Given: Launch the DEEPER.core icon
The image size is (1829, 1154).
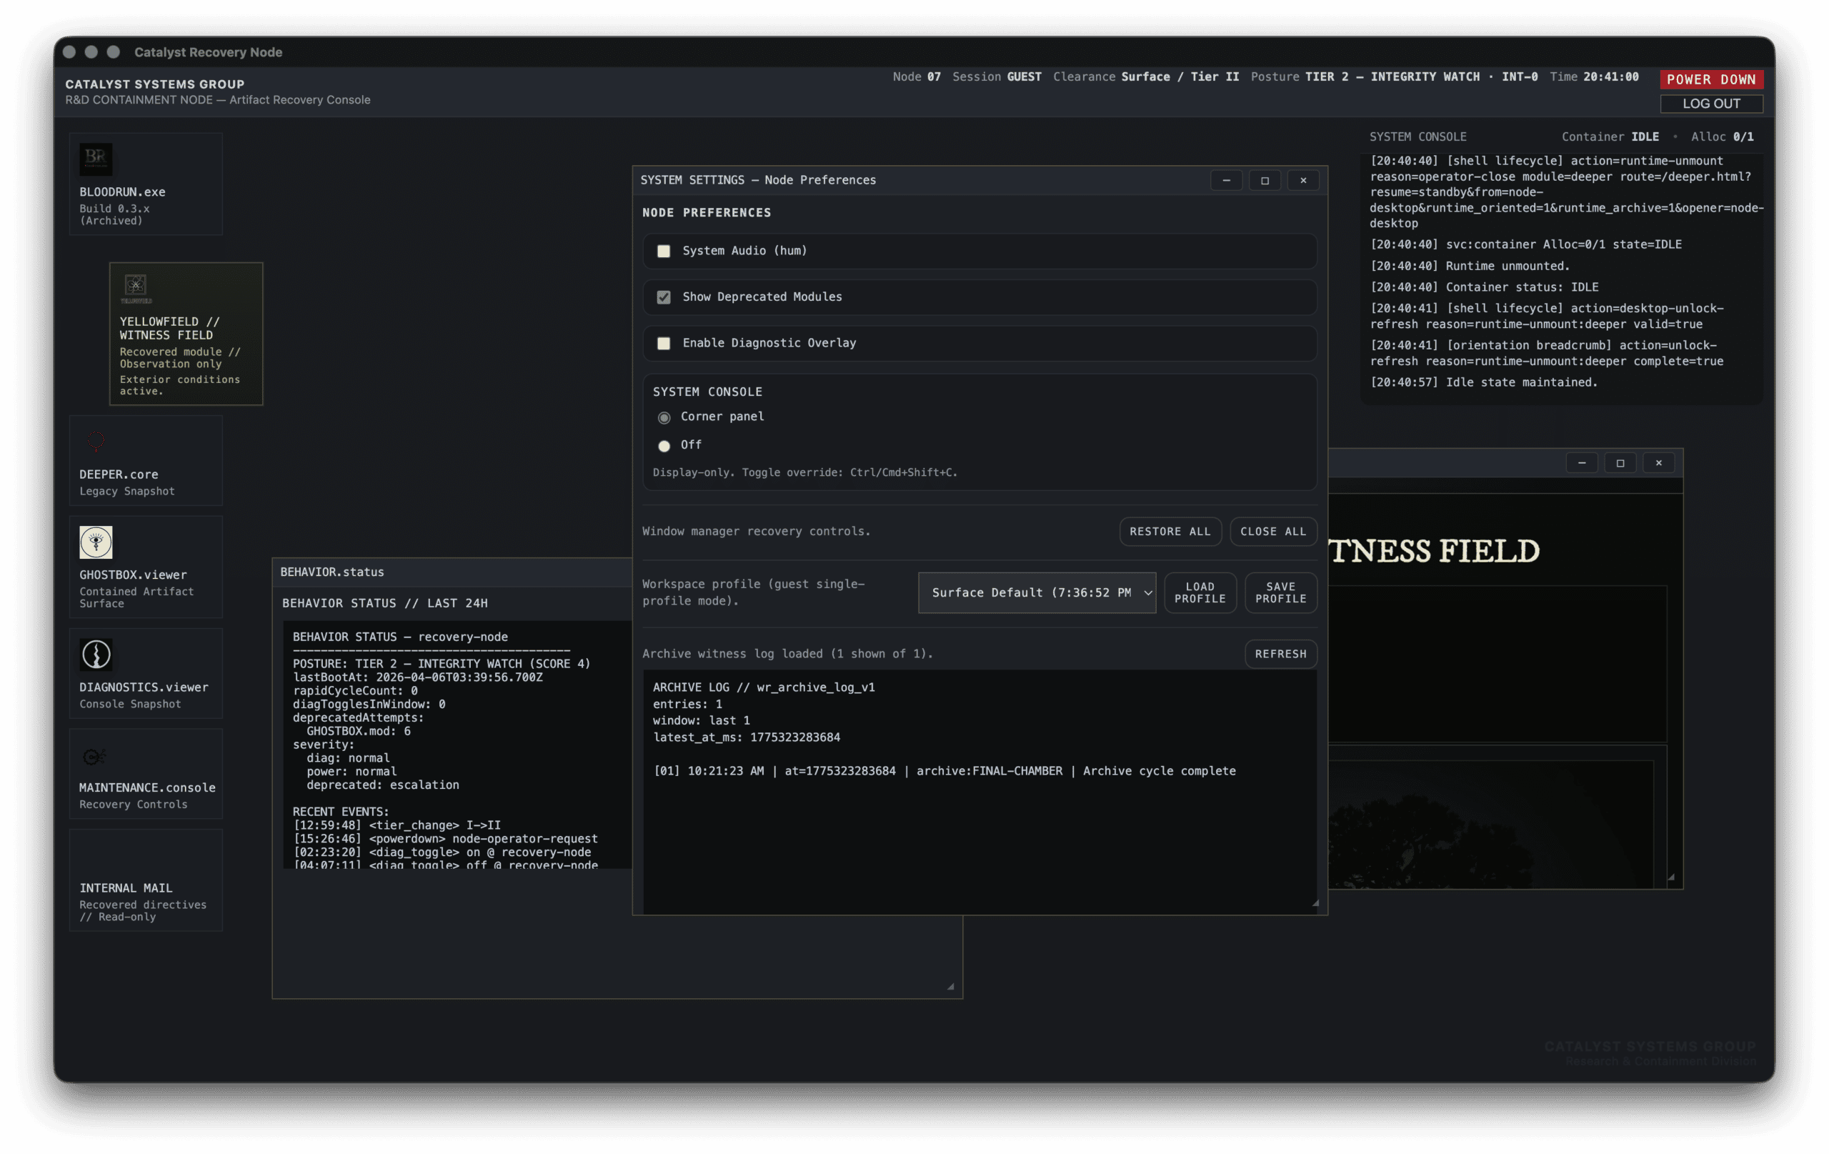Looking at the screenshot, I should click(x=145, y=460).
